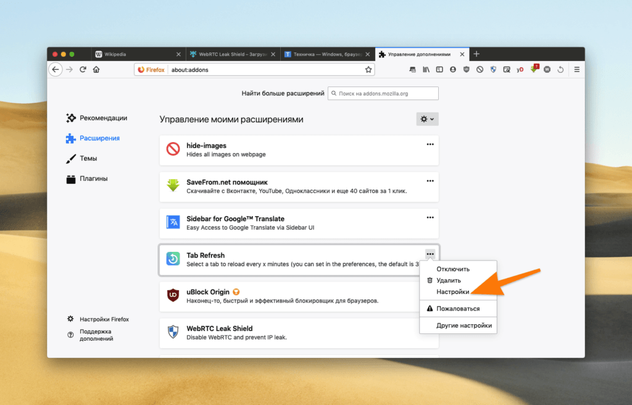The image size is (632, 405).
Task: Open Настройки Firefox link
Action: pos(98,319)
